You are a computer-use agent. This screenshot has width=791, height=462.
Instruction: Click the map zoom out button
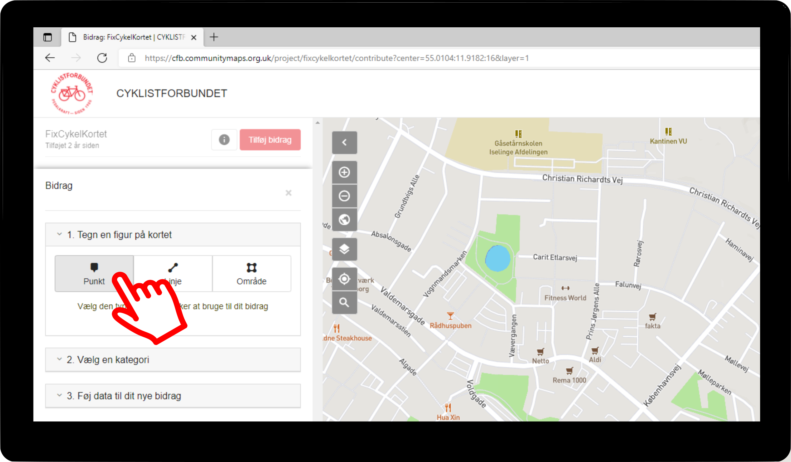pyautogui.click(x=344, y=196)
